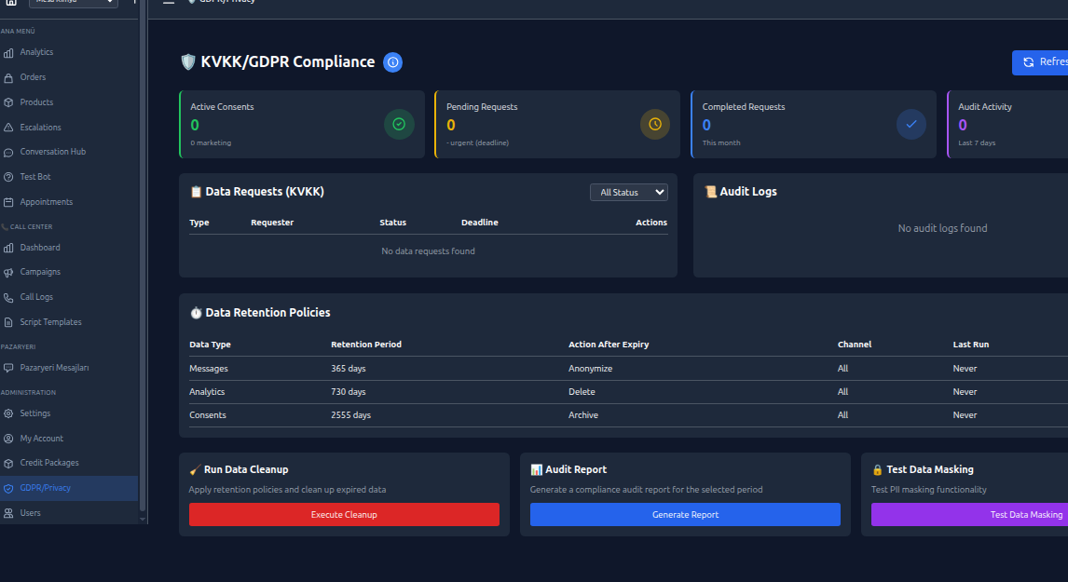The height and width of the screenshot is (582, 1068).
Task: Click the KVKK/GDPR info icon
Action: coord(392,62)
